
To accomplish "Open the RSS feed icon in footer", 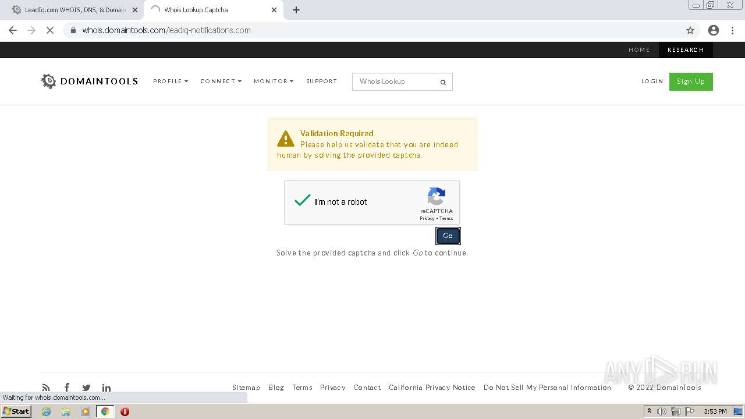I will (46, 388).
